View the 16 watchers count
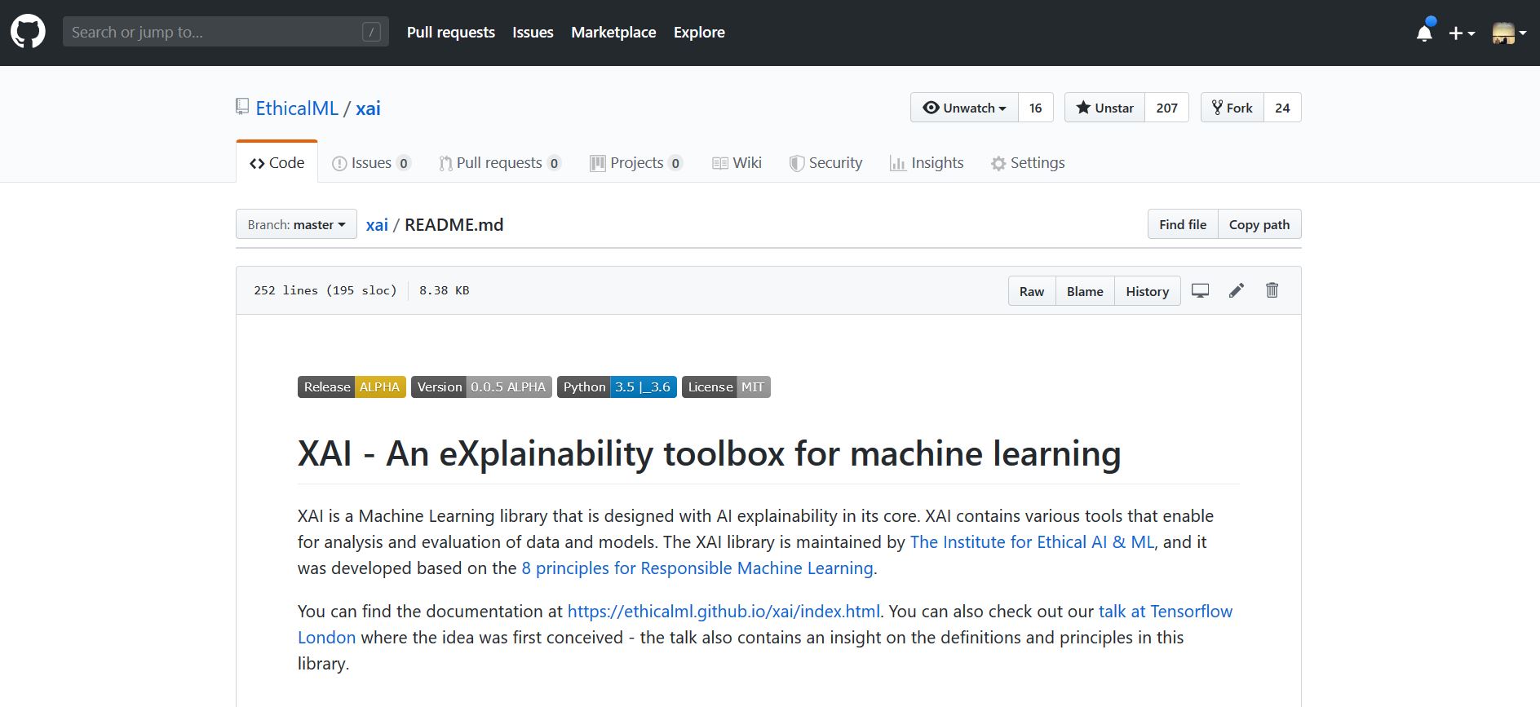The width and height of the screenshot is (1540, 707). click(1036, 108)
